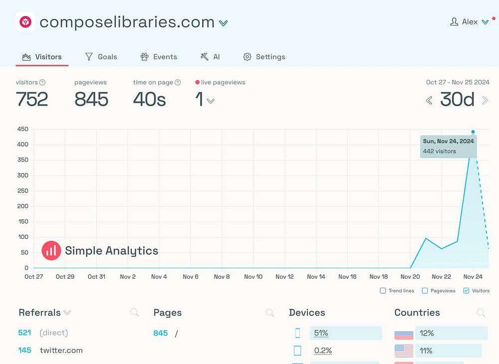Expand the Alex account menu
The width and height of the screenshot is (499, 364).
click(485, 22)
